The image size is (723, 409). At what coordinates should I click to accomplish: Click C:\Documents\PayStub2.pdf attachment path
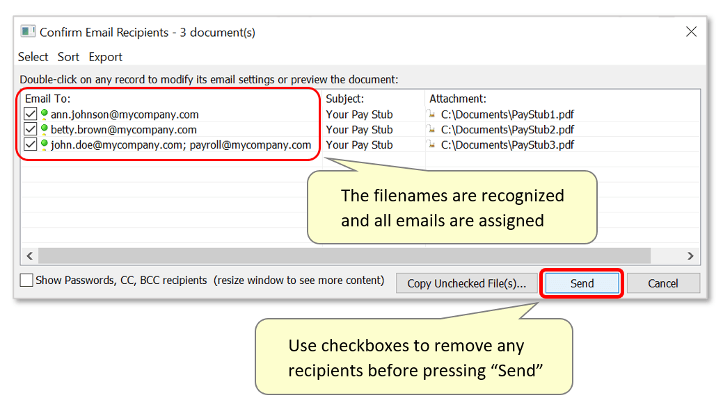(507, 130)
